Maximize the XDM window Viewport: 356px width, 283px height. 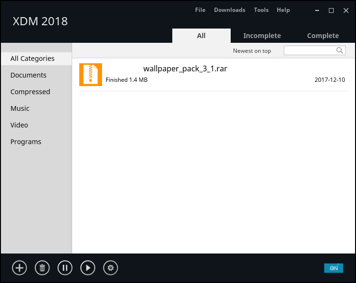tap(331, 10)
